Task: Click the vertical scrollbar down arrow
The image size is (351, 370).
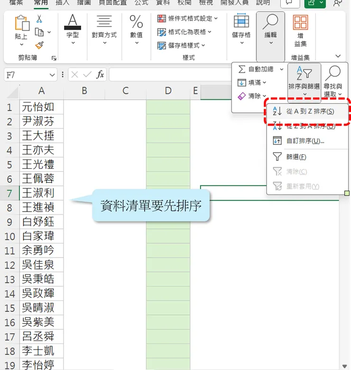Action: coord(345,366)
